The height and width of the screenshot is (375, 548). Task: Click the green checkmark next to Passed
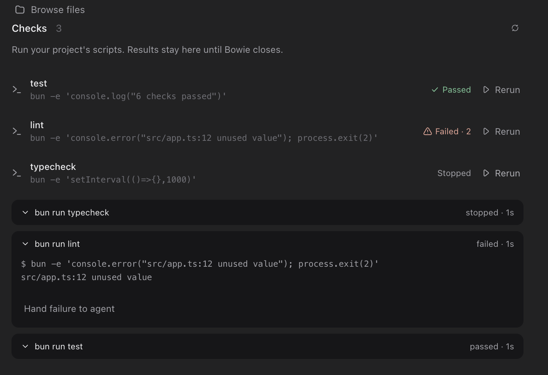(435, 90)
